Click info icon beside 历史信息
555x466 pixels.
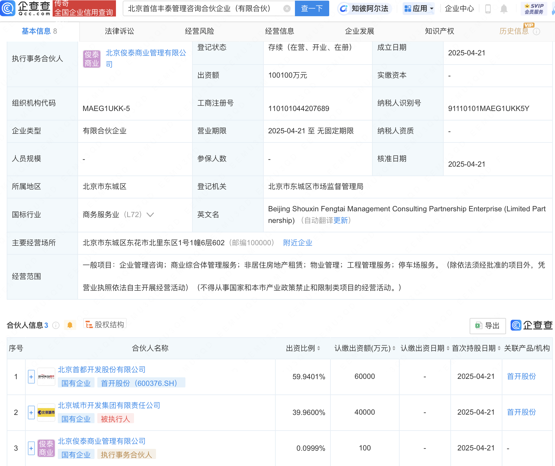[x=536, y=31]
